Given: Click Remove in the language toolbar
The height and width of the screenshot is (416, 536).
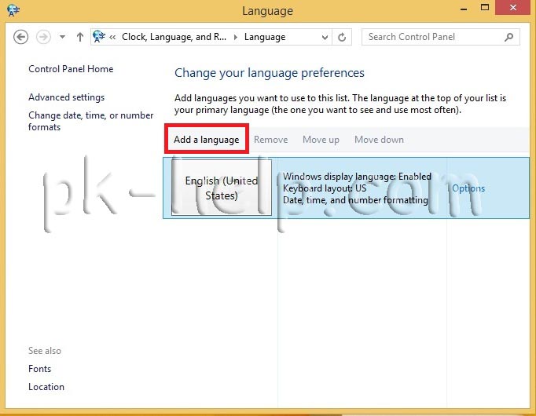Looking at the screenshot, I should point(270,140).
